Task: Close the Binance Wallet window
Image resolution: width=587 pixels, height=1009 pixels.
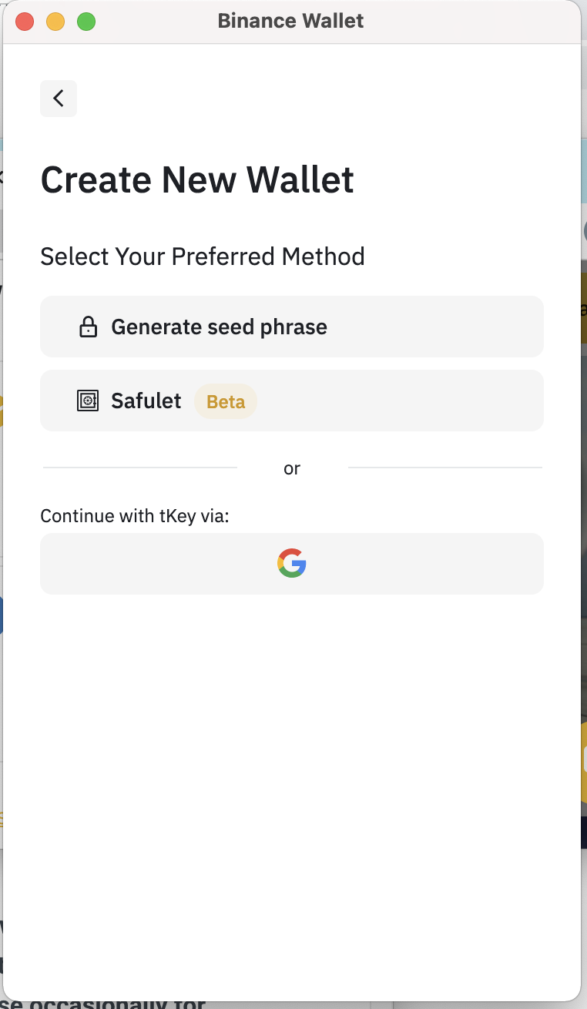Action: (25, 22)
